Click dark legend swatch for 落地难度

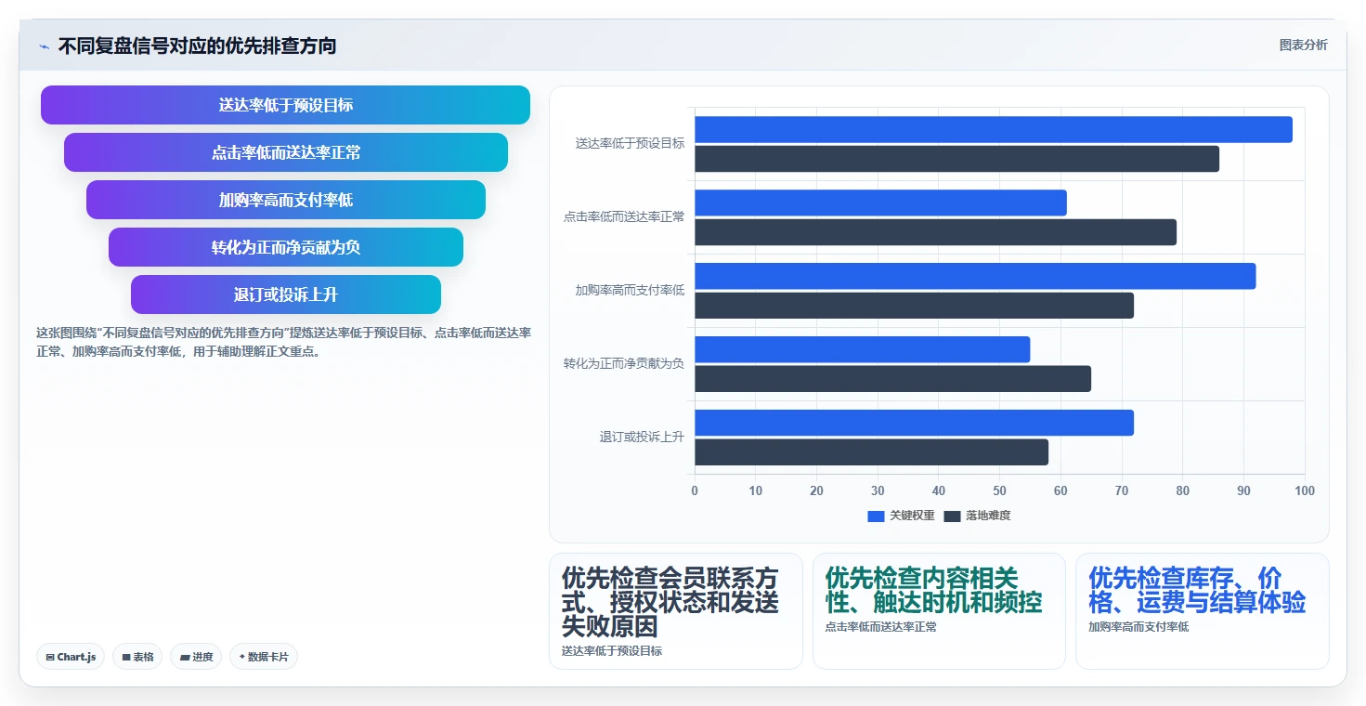pyautogui.click(x=952, y=516)
